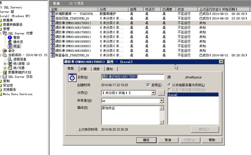Sort by the 名称 column header
Viewport: 251px width, 155px height.
(x=74, y=9)
